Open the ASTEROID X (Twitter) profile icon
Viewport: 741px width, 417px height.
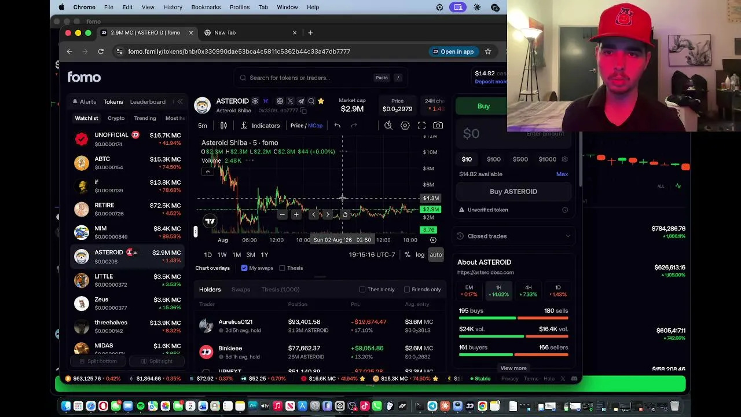click(x=290, y=101)
